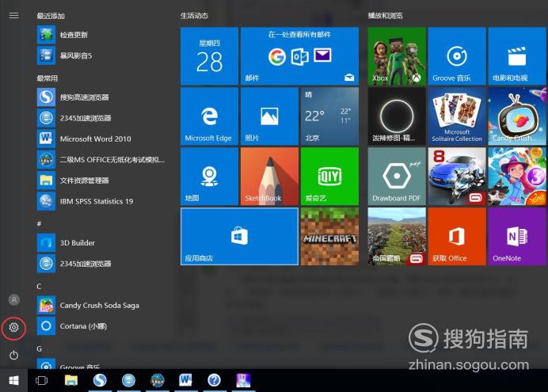The image size is (548, 392).
Task: Launch Microsoft Solitaire Collection tile
Action: click(x=457, y=116)
